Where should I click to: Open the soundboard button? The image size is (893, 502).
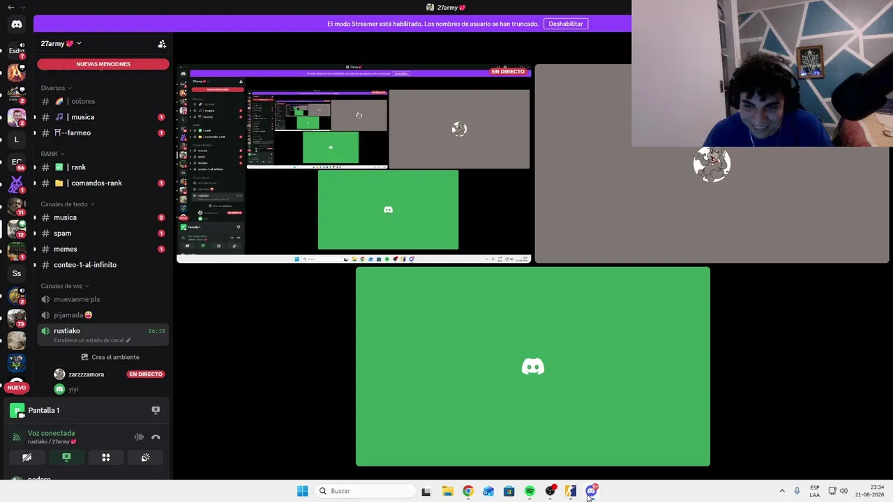pyautogui.click(x=145, y=457)
